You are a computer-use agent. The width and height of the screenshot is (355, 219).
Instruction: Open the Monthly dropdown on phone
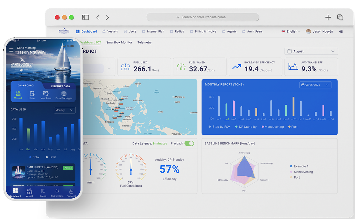(x=65, y=110)
